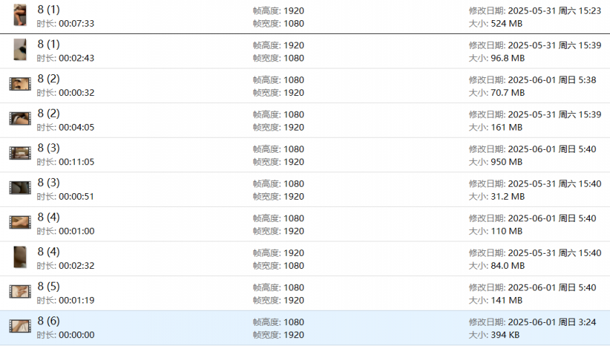610x346 pixels.
Task: Click the 00:04:05 duration text
Action: click(x=76, y=128)
